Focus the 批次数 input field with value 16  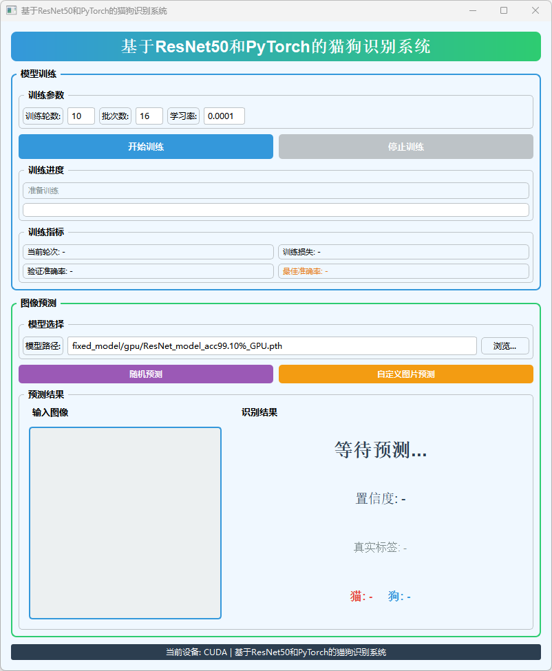tap(149, 116)
